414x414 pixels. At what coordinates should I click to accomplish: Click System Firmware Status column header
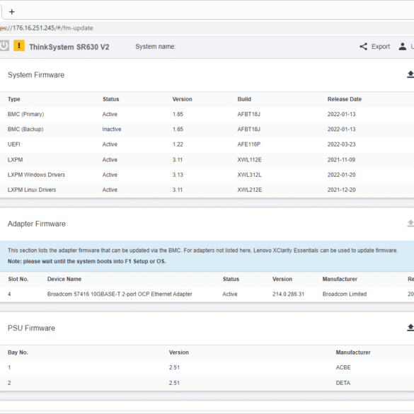click(110, 99)
